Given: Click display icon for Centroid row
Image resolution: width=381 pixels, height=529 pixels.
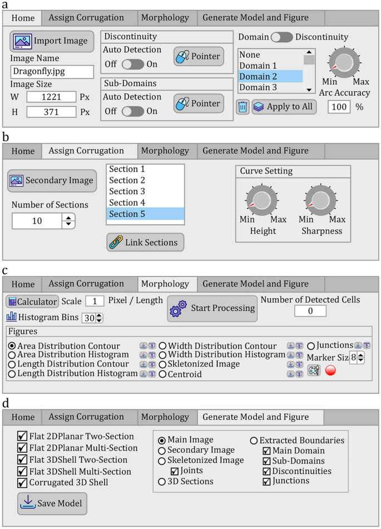Looking at the screenshot, I should point(299,374).
